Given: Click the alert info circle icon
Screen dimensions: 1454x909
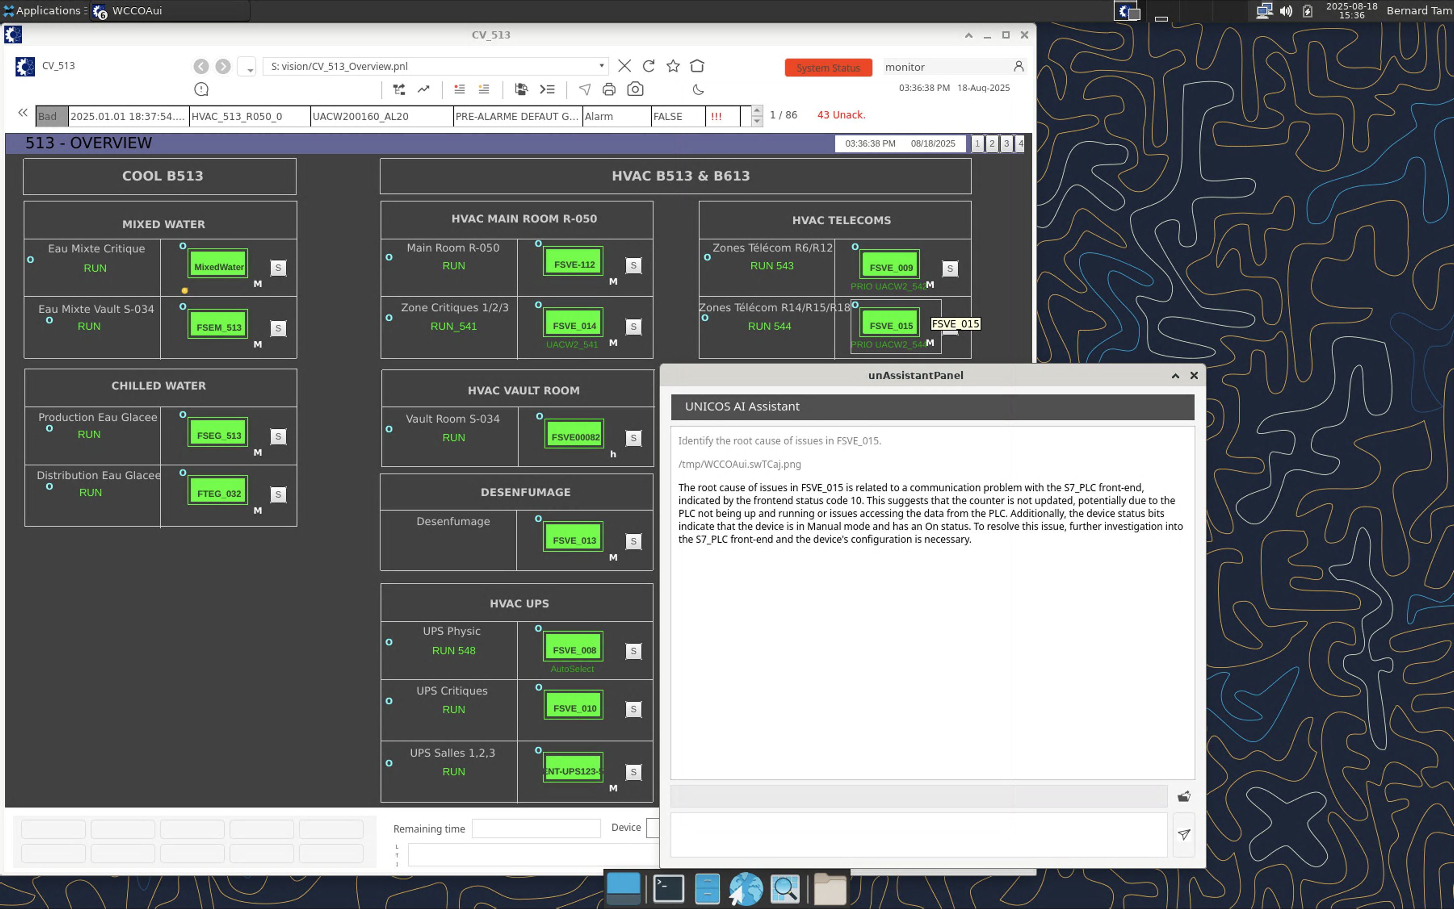Looking at the screenshot, I should click(x=202, y=90).
